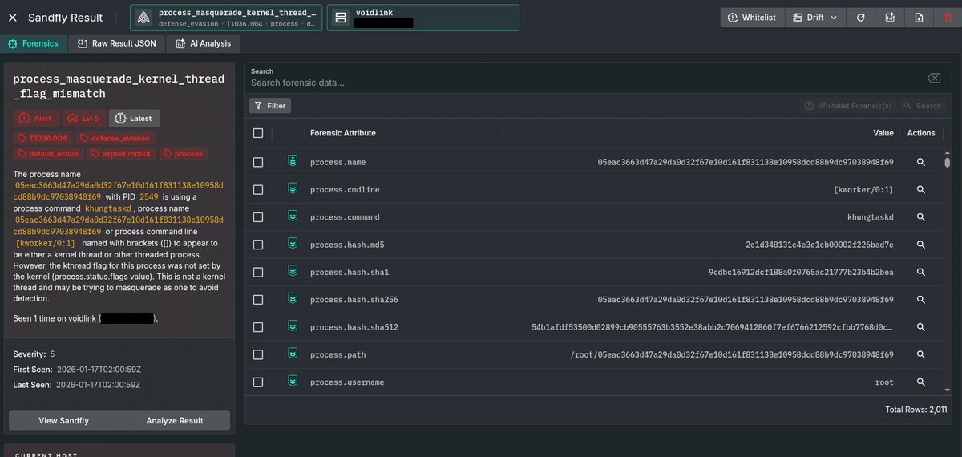Click the whitelist icon for process.name
962x457 pixels.
293,161
